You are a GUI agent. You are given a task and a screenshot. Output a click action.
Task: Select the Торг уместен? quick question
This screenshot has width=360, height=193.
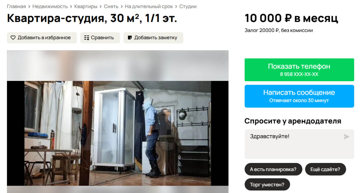267,185
